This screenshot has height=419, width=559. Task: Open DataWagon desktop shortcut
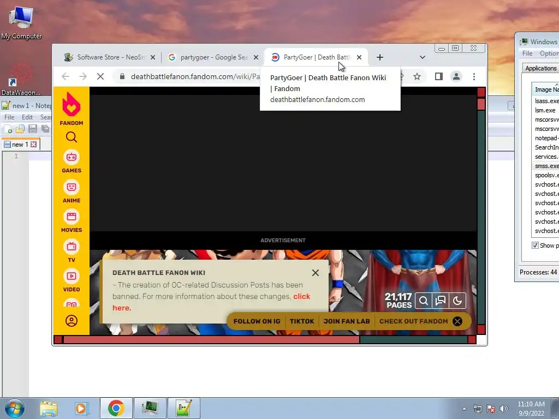click(21, 80)
